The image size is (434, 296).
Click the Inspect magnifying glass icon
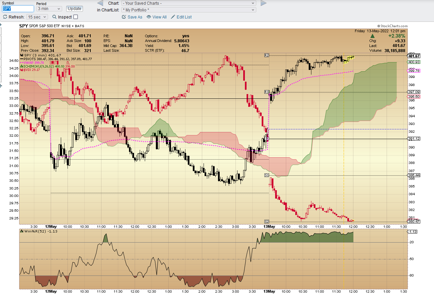pyautogui.click(x=54, y=17)
